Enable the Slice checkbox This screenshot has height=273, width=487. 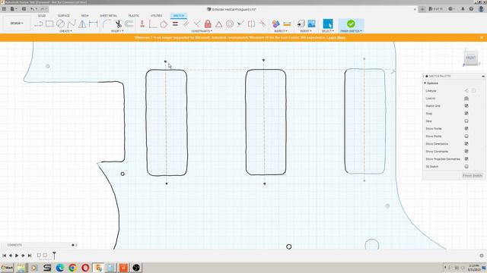tap(466, 121)
